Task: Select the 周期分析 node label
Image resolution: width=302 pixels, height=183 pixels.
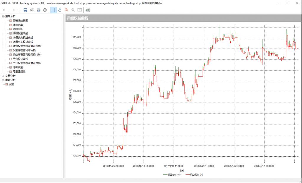Action: [10, 80]
